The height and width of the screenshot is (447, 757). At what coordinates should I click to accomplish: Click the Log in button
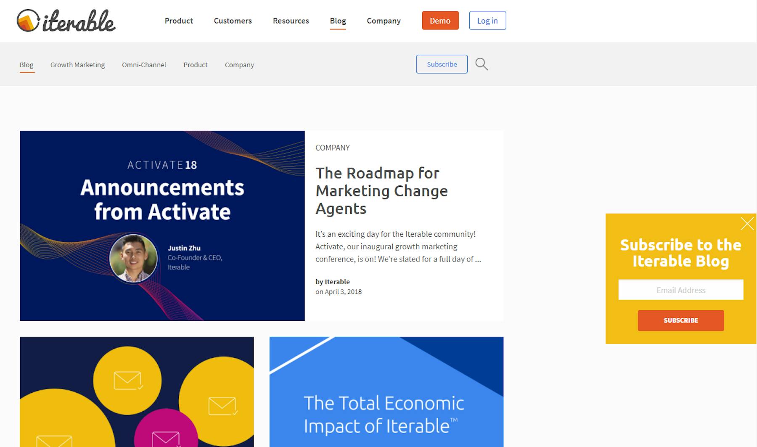tap(487, 21)
